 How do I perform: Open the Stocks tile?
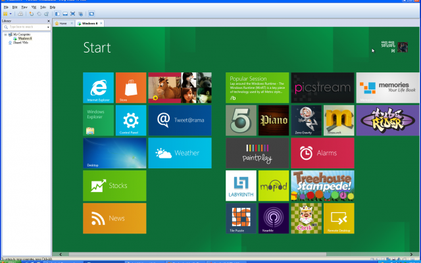114,185
